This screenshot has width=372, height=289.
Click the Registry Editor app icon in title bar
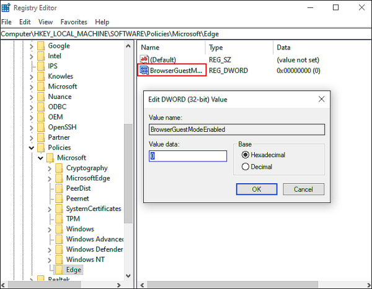(x=6, y=7)
